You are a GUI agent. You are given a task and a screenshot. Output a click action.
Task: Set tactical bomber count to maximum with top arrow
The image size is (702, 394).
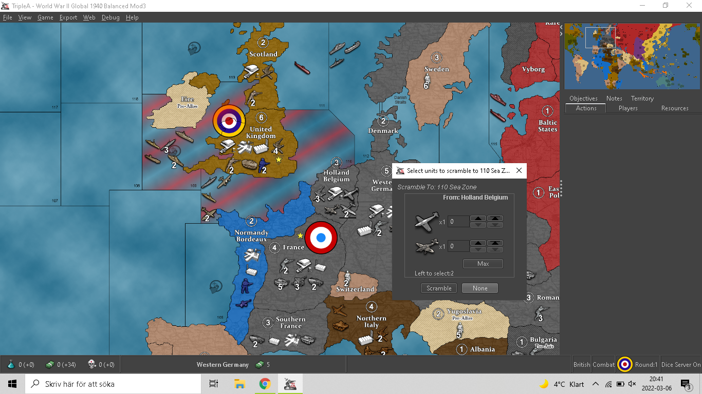[x=495, y=243]
